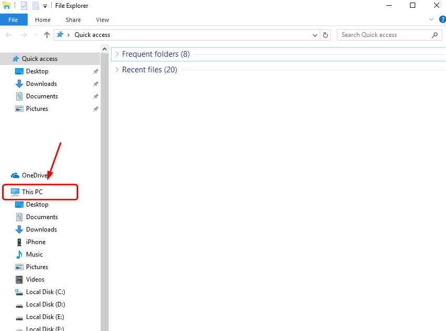Screen dimensions: 446x331
Task: Click the pin icon beside Pictures
Action: (x=95, y=109)
